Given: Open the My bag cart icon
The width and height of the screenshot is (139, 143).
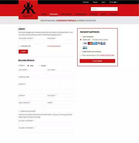Looking at the screenshot, I should point(115,2).
